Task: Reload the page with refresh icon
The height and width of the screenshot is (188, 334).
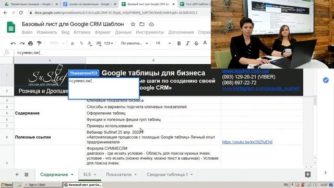Action: click(x=21, y=13)
